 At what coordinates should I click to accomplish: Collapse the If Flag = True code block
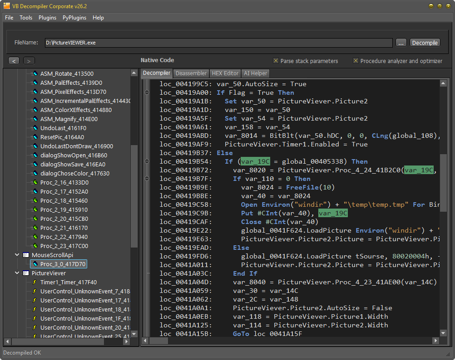pyautogui.click(x=147, y=92)
